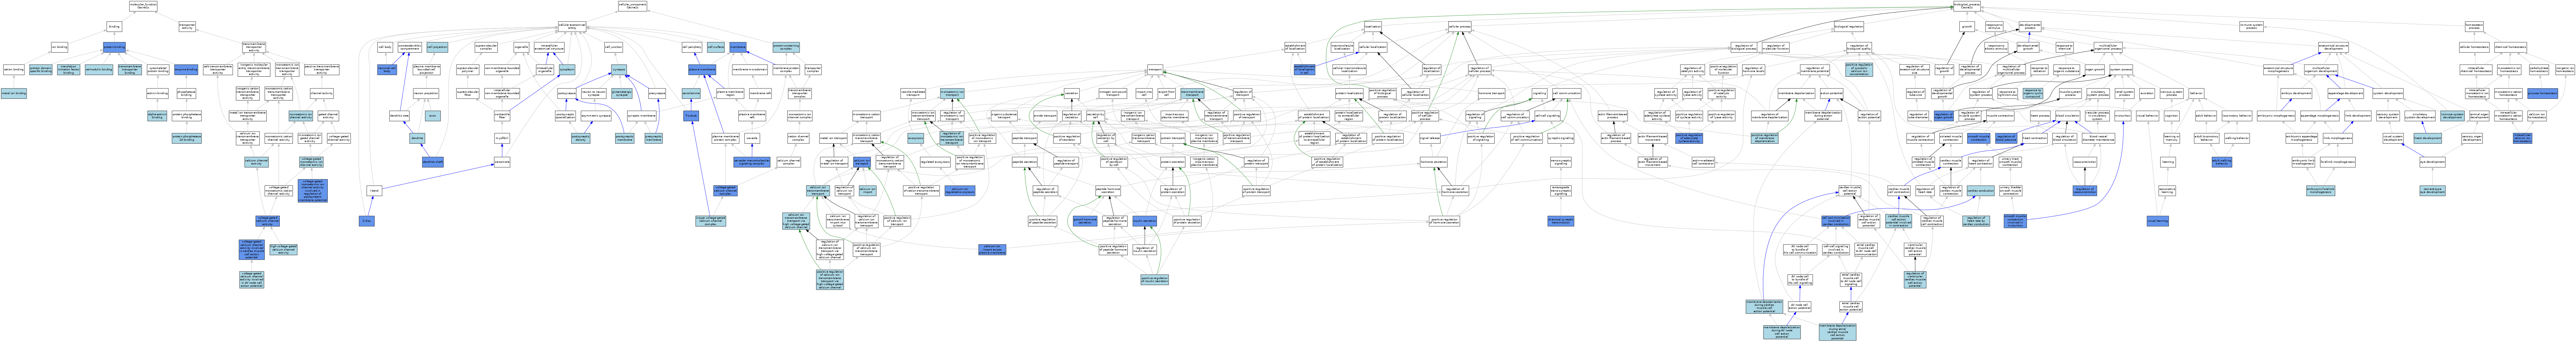Click the 'cell periphery' node
2576x342 pixels.
tap(692, 47)
